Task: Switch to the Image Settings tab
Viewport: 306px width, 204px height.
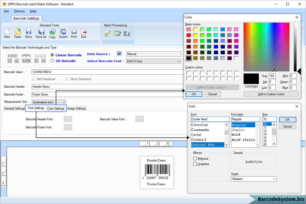Action: tap(77, 109)
